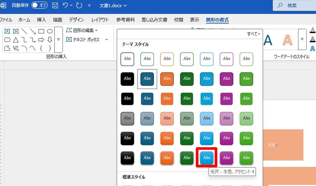Open the 図形の編集 dropdown
316x186 pixels.
click(82, 31)
